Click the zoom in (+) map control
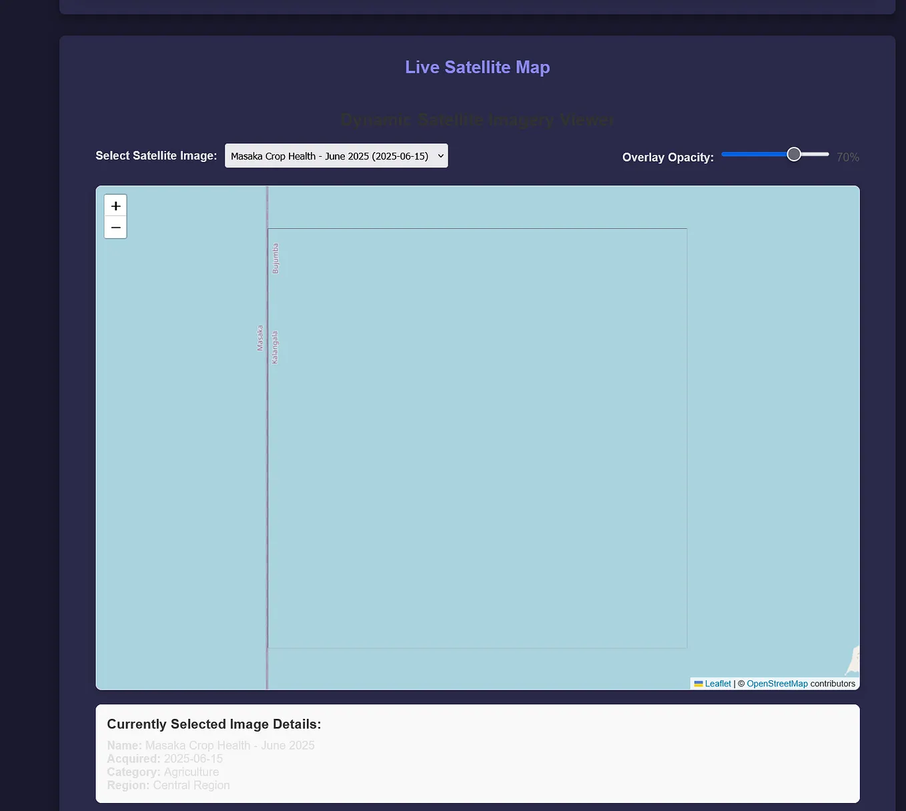 pos(115,205)
